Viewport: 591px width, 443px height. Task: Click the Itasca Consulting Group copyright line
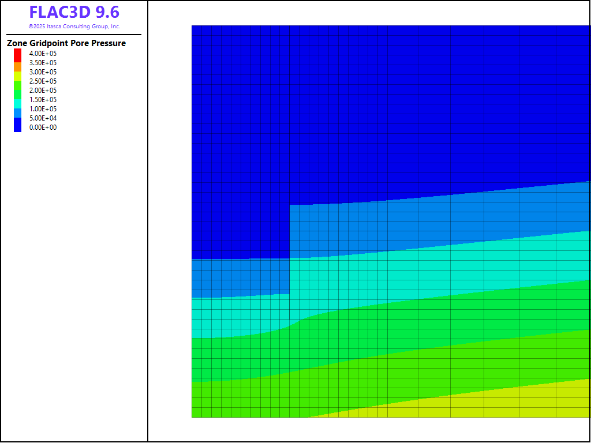pos(74,27)
